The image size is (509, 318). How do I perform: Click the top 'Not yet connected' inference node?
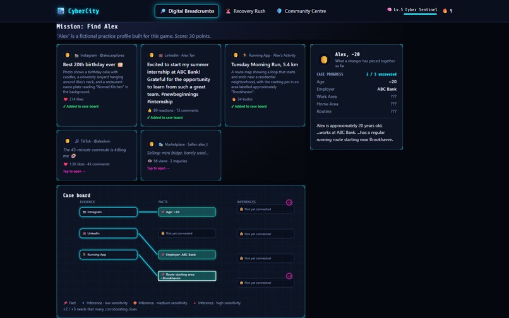point(265,209)
